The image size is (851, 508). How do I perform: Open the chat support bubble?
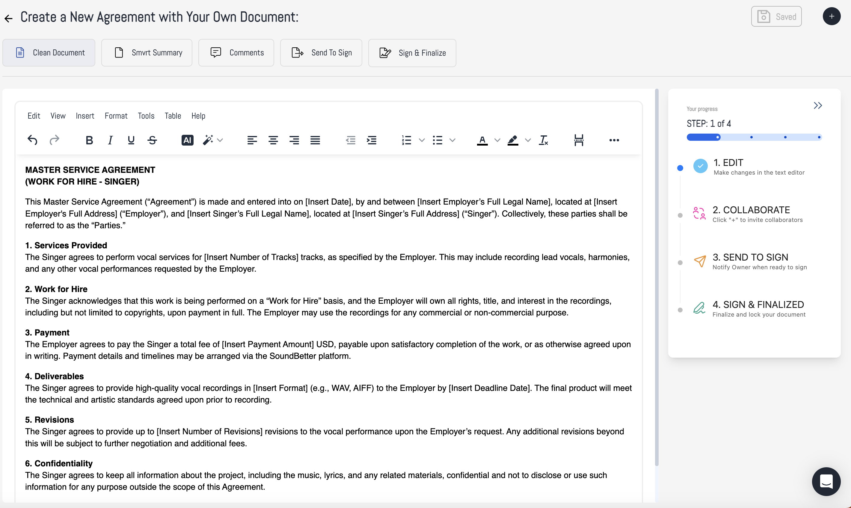coord(826,481)
